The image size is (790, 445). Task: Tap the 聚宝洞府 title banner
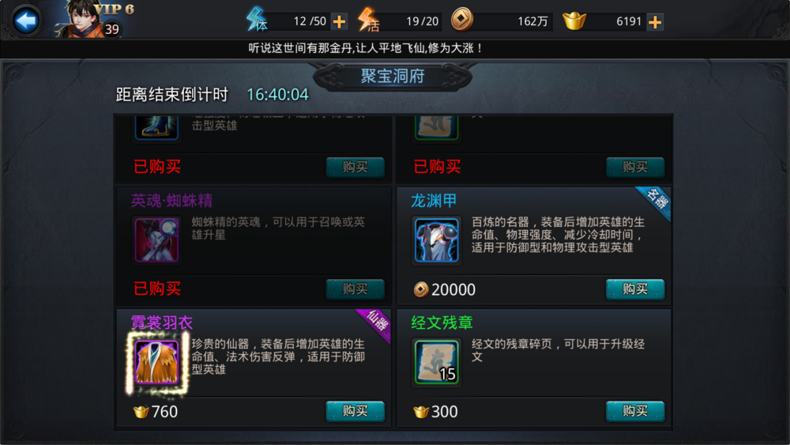pos(393,77)
